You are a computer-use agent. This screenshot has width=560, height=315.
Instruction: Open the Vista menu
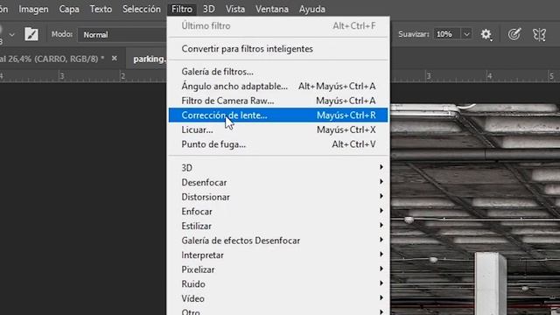click(x=235, y=10)
